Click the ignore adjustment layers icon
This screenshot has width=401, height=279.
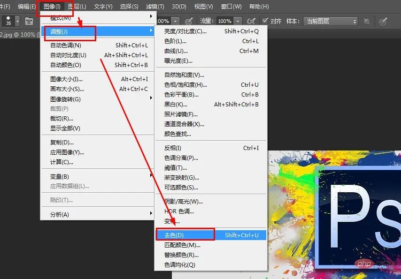click(x=366, y=21)
